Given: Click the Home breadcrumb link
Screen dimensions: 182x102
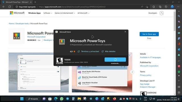Looking at the screenshot, I should pos(11,24).
